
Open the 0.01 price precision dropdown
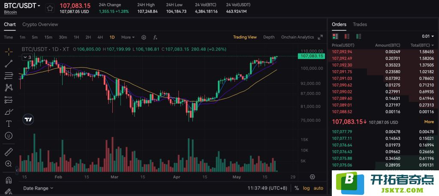tap(428, 36)
